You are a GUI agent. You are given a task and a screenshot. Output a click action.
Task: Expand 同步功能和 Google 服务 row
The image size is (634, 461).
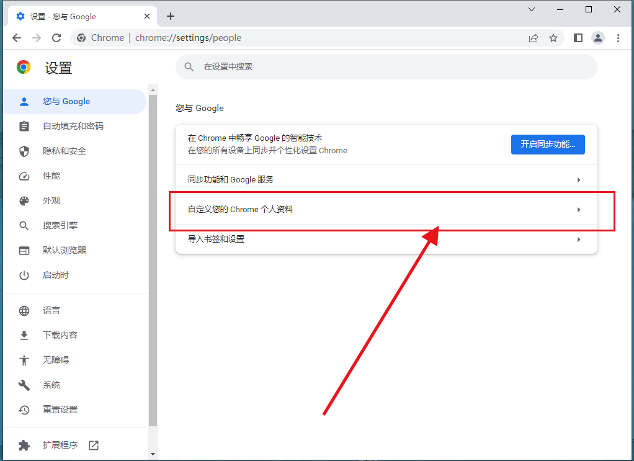(x=386, y=180)
